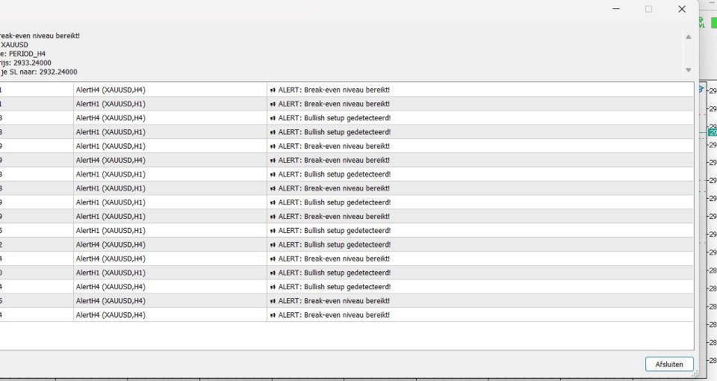Image resolution: width=717 pixels, height=381 pixels.
Task: Click megaphone icon in the topmost alert row
Action: [x=273, y=90]
